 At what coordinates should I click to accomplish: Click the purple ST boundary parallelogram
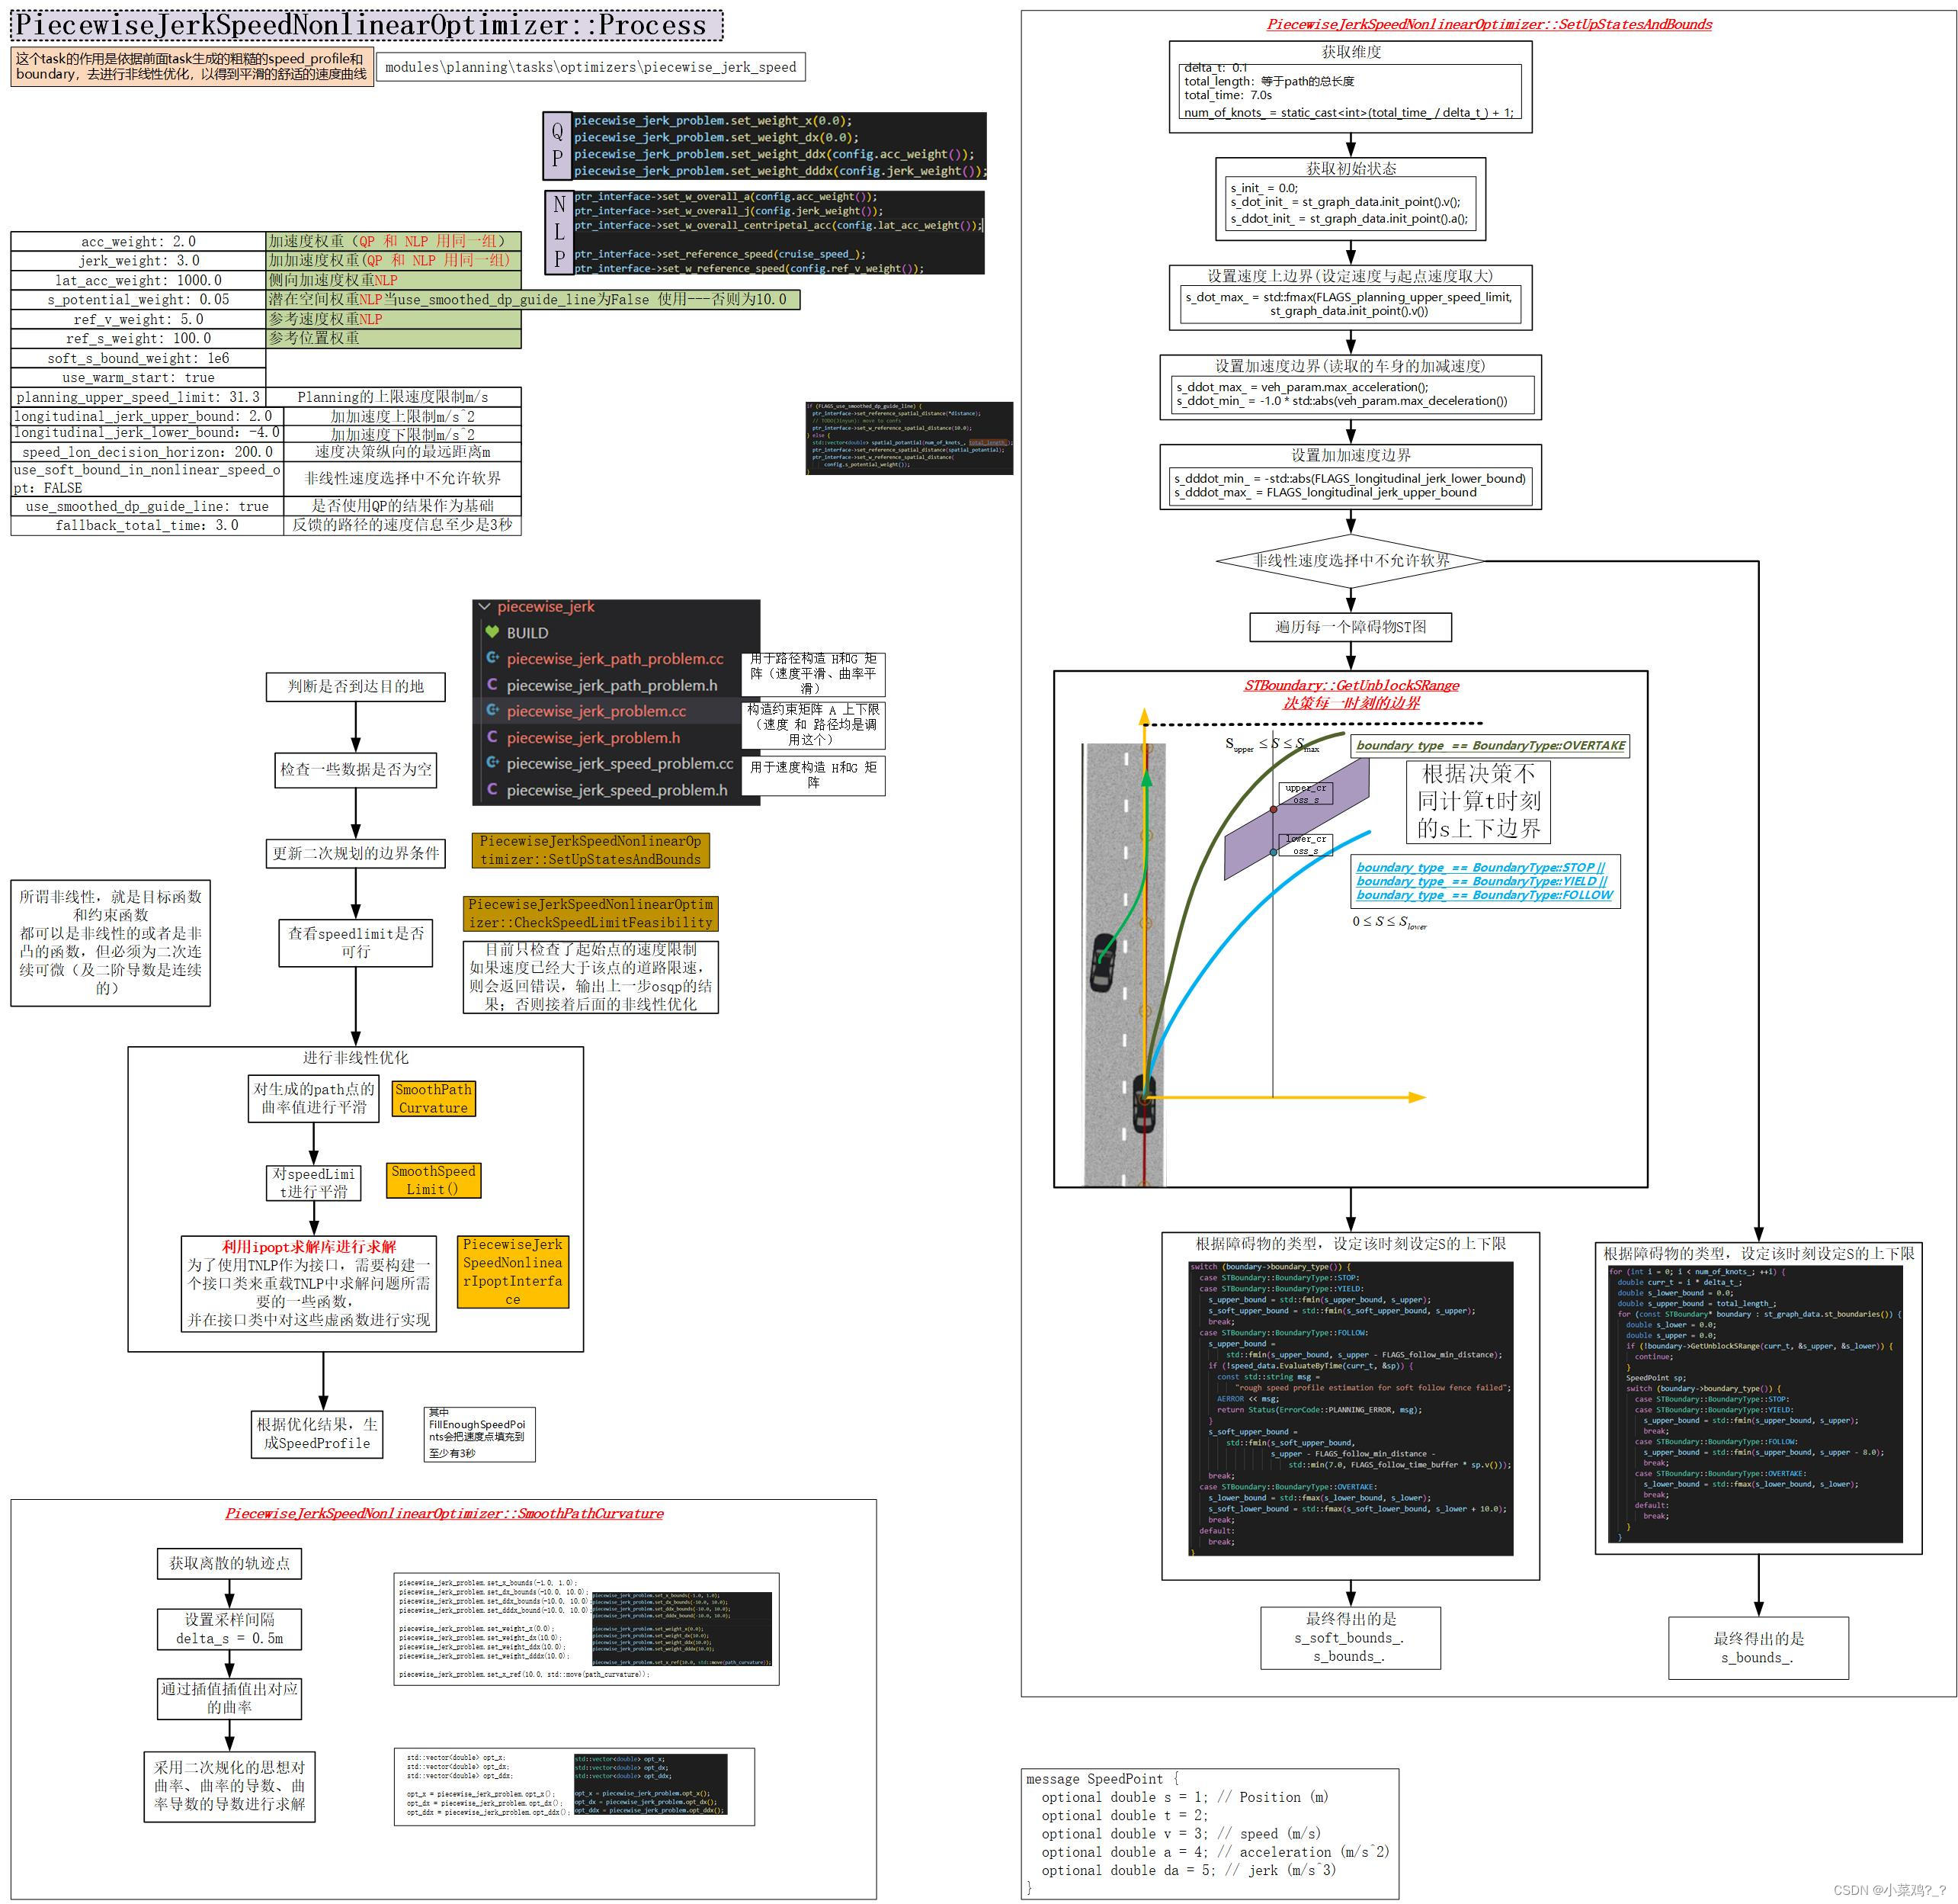click(1296, 819)
